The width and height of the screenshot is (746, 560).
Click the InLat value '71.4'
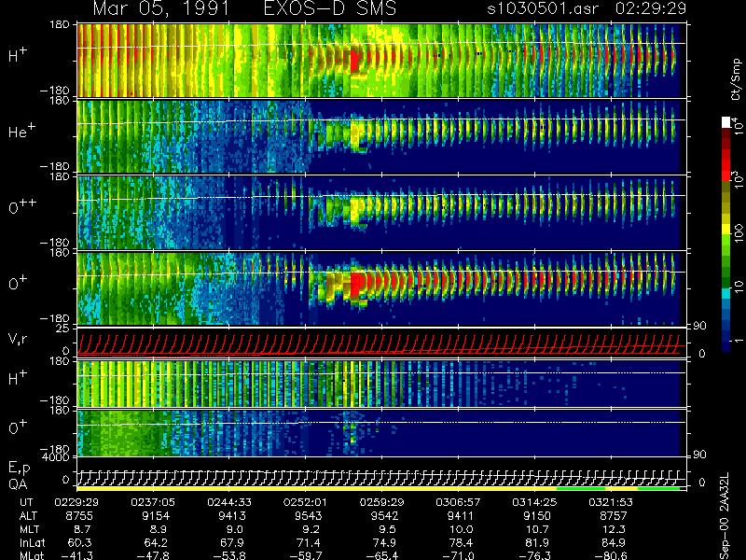click(309, 543)
